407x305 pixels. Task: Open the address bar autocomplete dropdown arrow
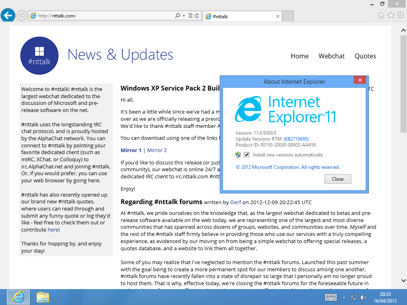184,16
